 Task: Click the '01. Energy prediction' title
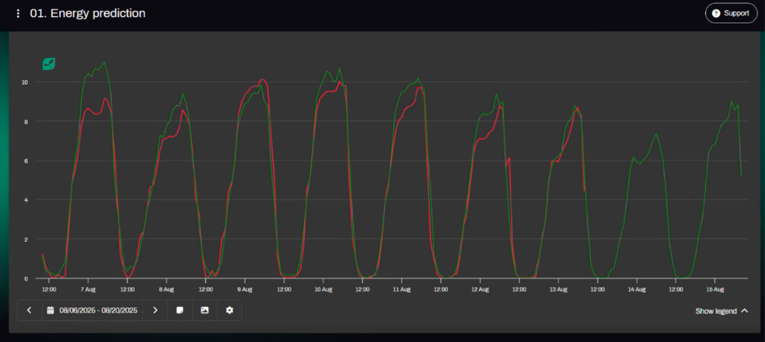click(87, 14)
